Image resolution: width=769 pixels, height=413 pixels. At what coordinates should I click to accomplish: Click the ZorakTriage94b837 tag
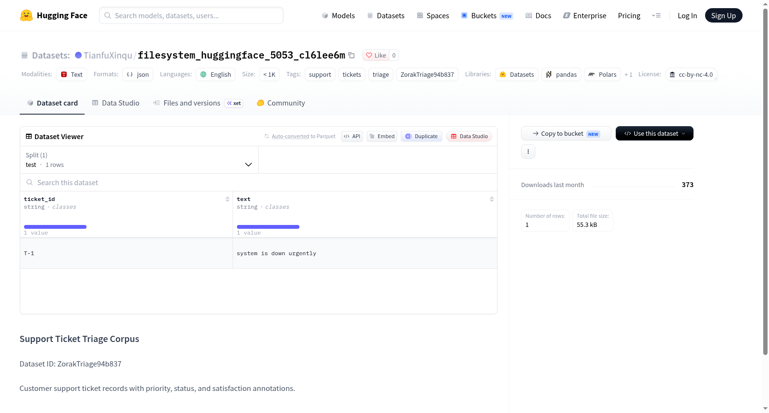[x=427, y=74]
